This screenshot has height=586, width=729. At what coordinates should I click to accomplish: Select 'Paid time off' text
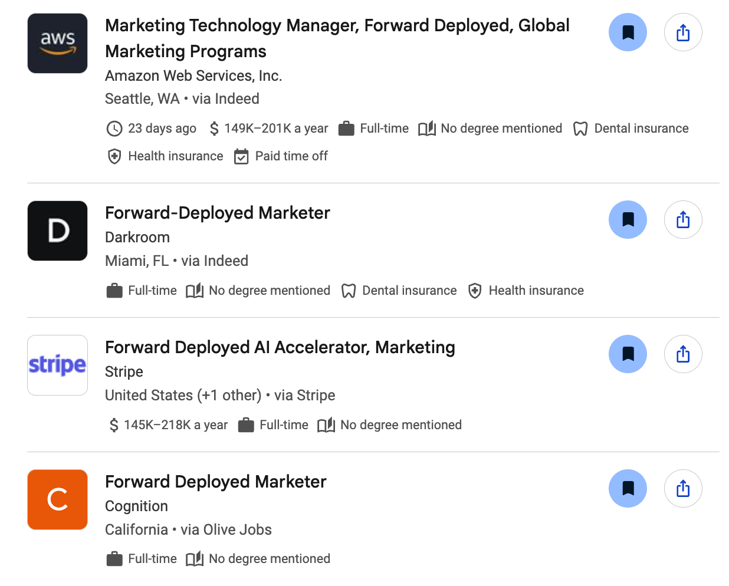tap(291, 156)
